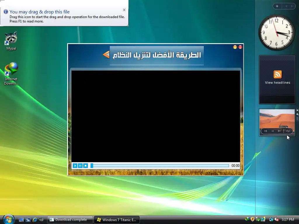The width and height of the screenshot is (299, 224).
Task: Click the network connection tray icon
Action: (x=271, y=219)
